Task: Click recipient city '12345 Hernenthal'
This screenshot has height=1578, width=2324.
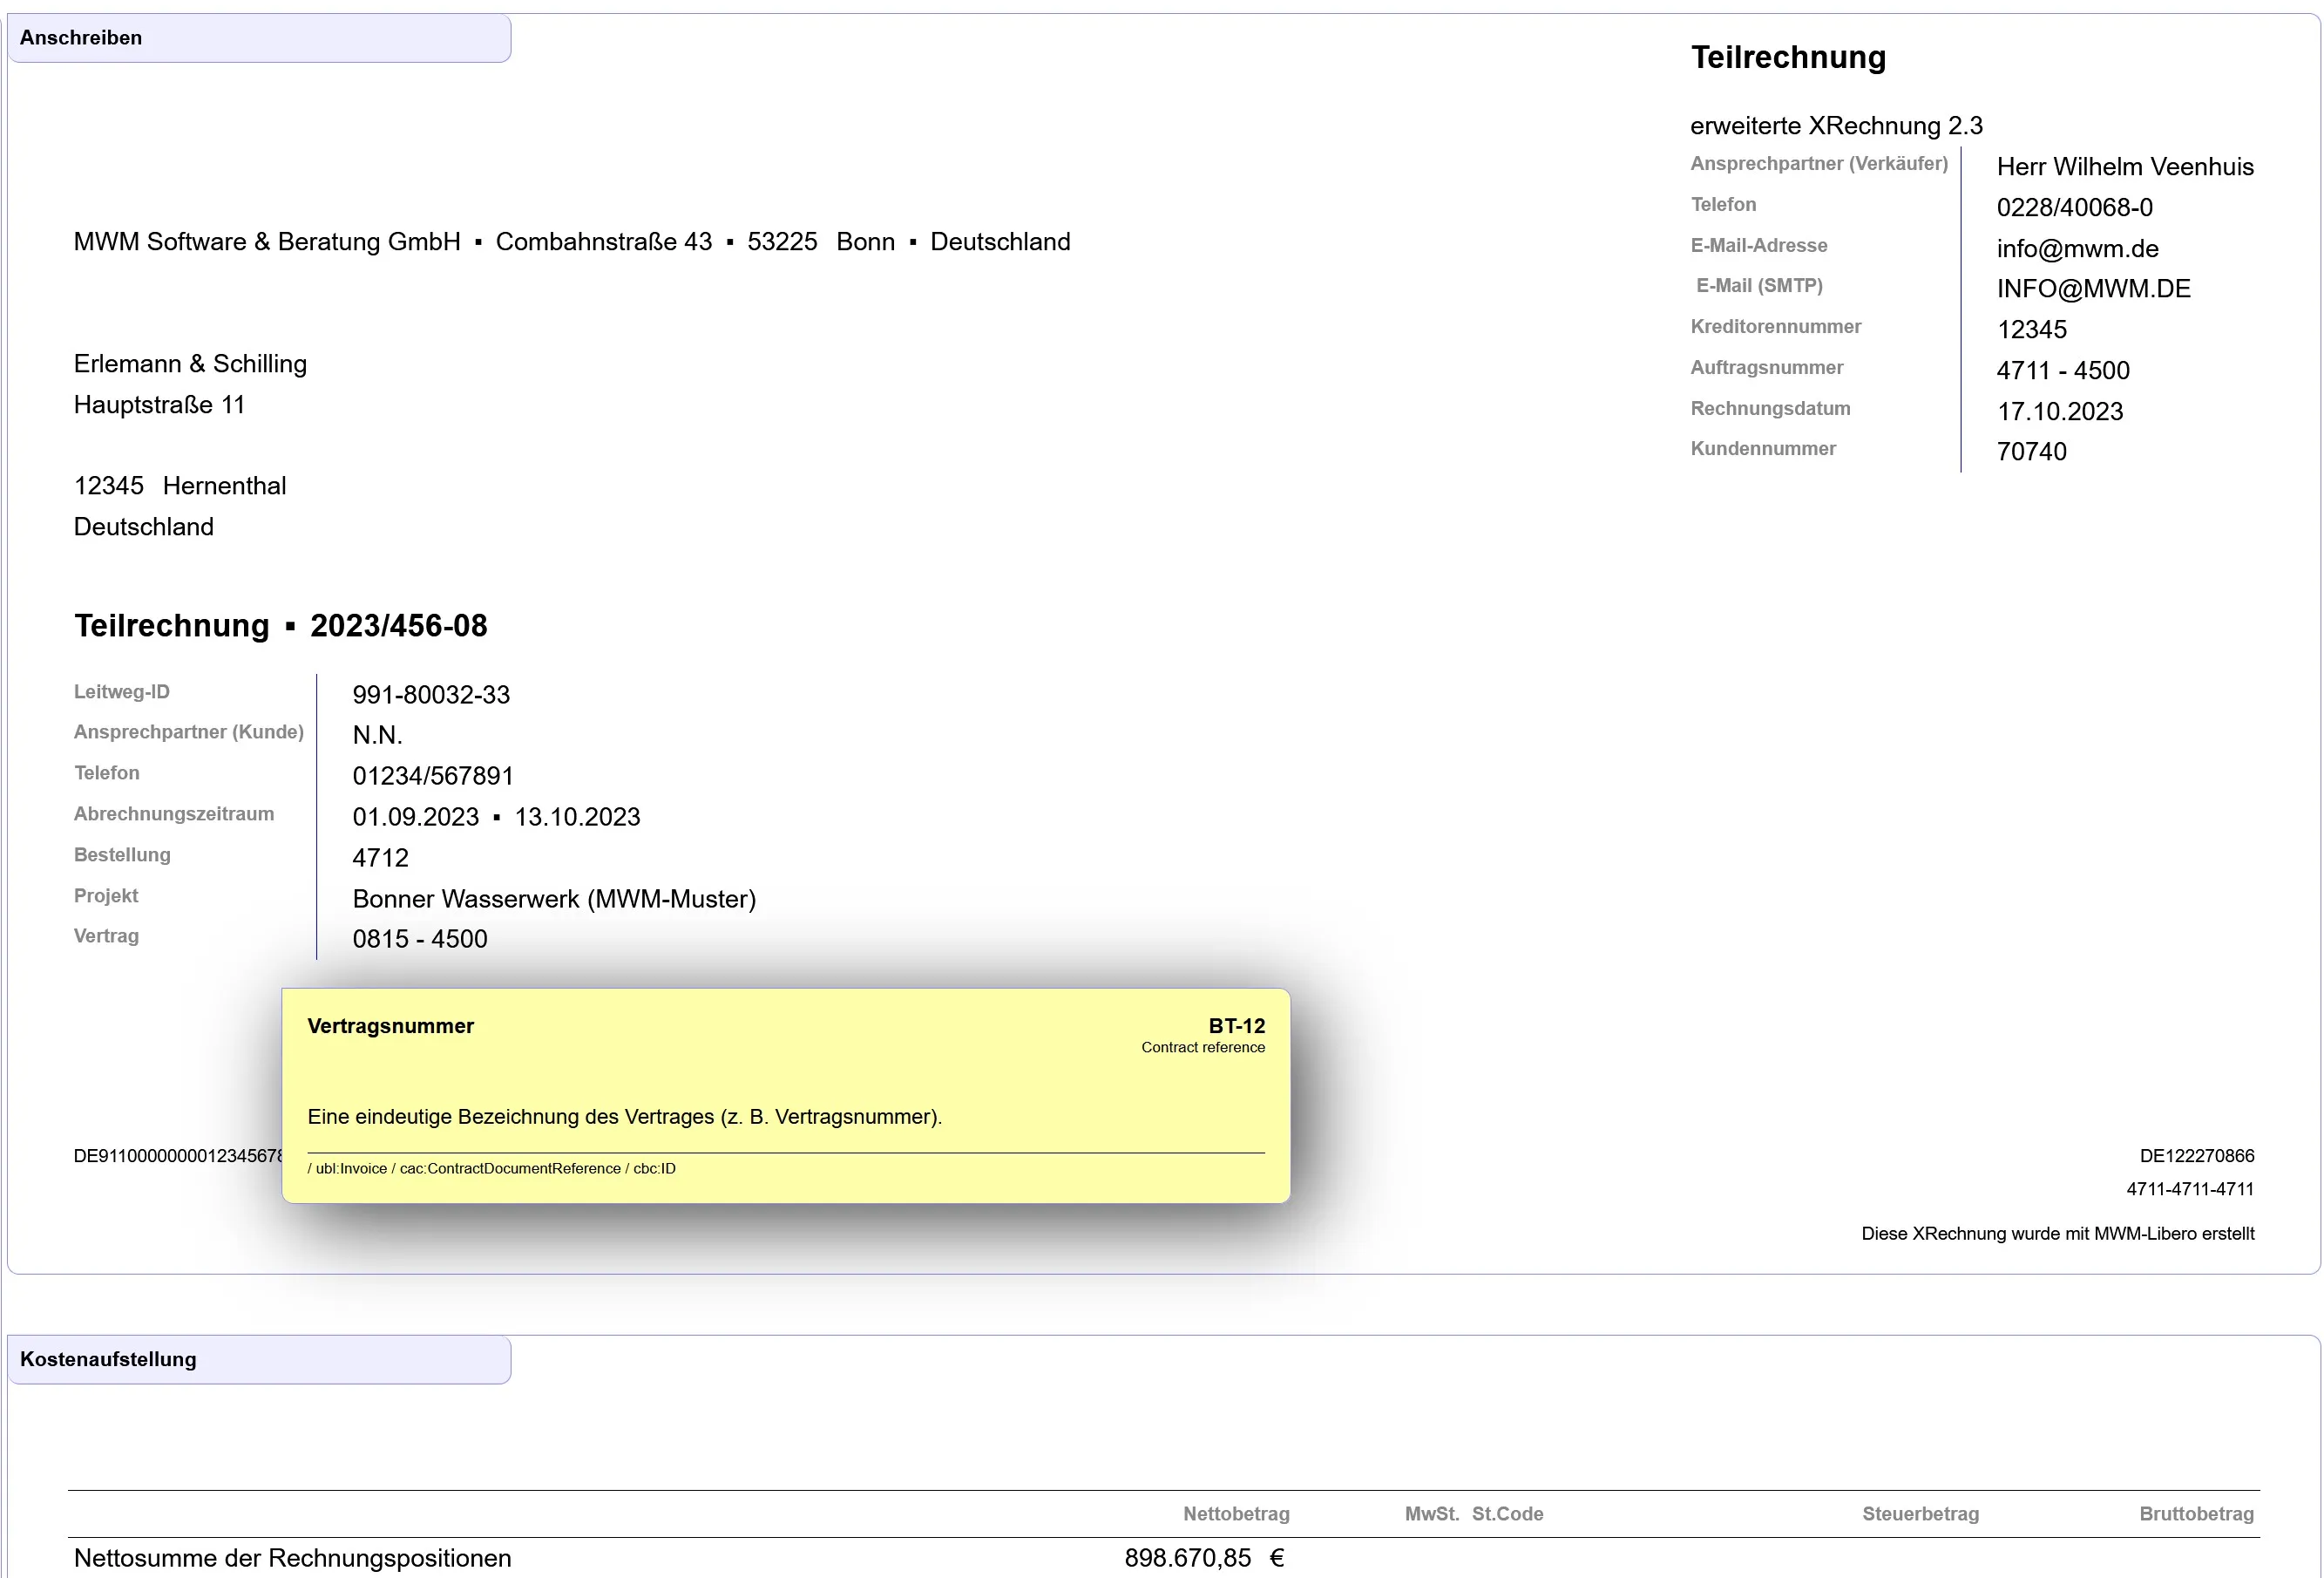Action: tap(180, 486)
